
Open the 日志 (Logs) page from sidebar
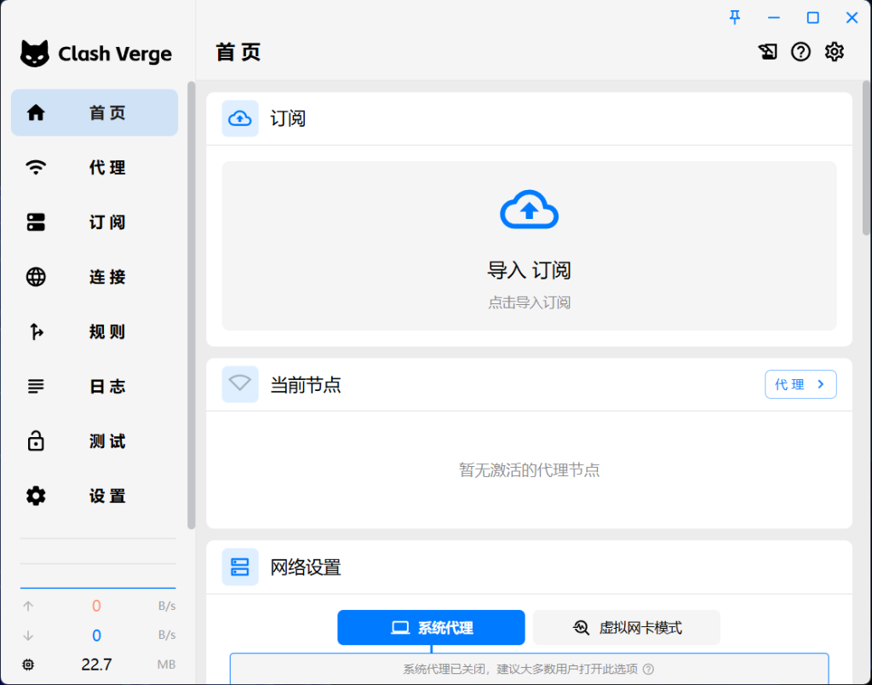click(94, 386)
